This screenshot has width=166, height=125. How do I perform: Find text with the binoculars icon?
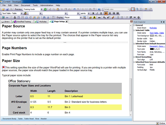click(x=44, y=17)
